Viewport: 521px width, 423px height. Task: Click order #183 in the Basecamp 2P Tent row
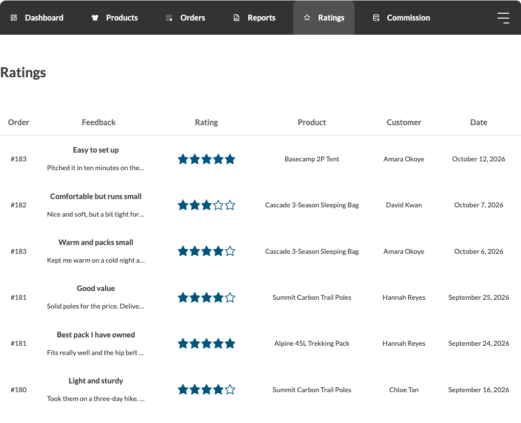coord(19,159)
